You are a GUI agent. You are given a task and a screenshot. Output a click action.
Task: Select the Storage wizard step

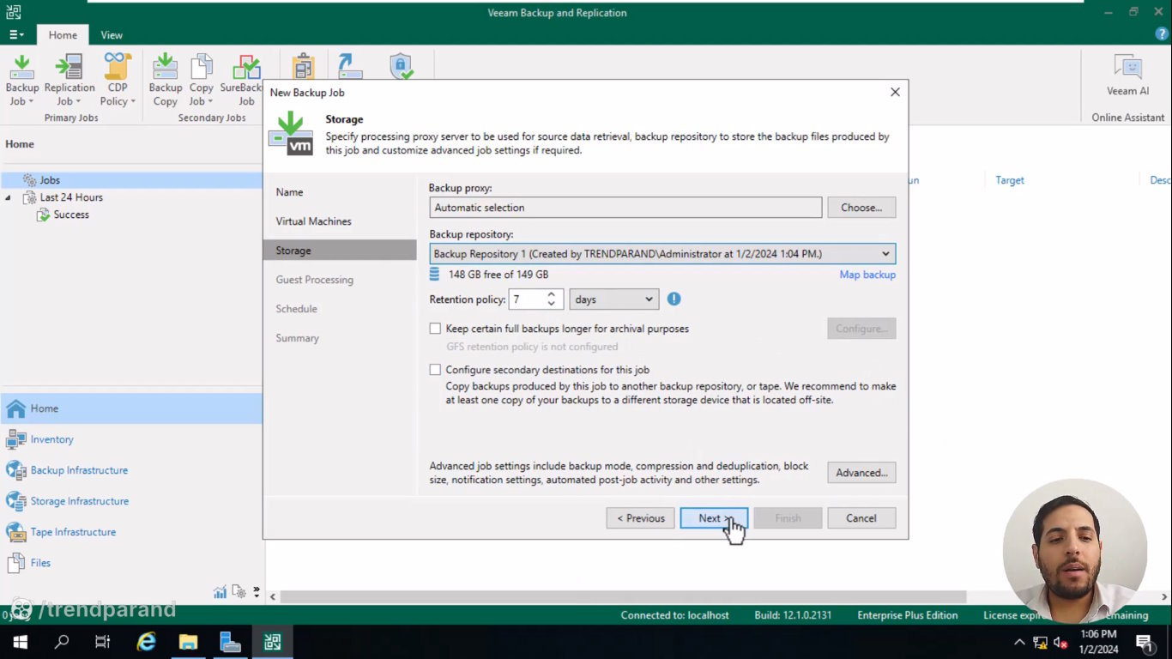click(340, 251)
